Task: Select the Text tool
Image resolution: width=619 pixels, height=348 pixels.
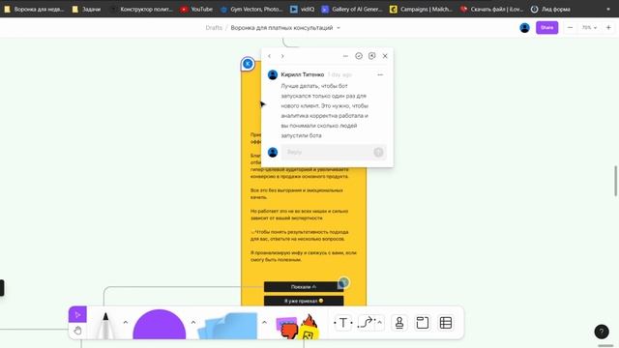Action: [x=343, y=323]
